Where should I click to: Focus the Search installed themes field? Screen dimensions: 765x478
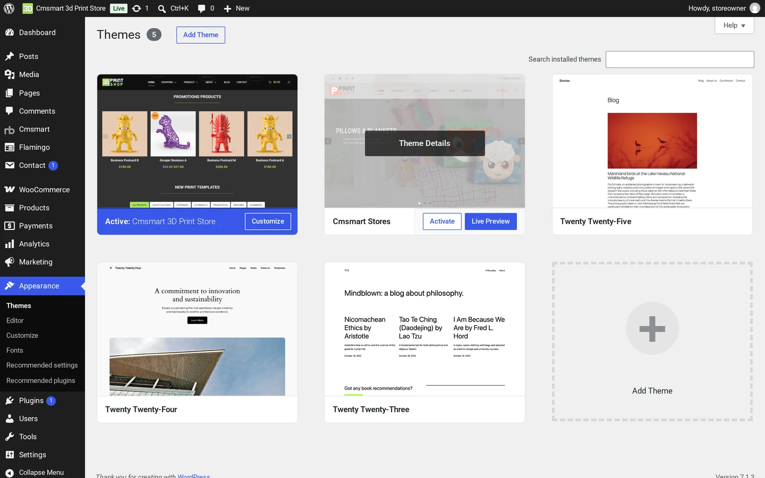(x=679, y=59)
